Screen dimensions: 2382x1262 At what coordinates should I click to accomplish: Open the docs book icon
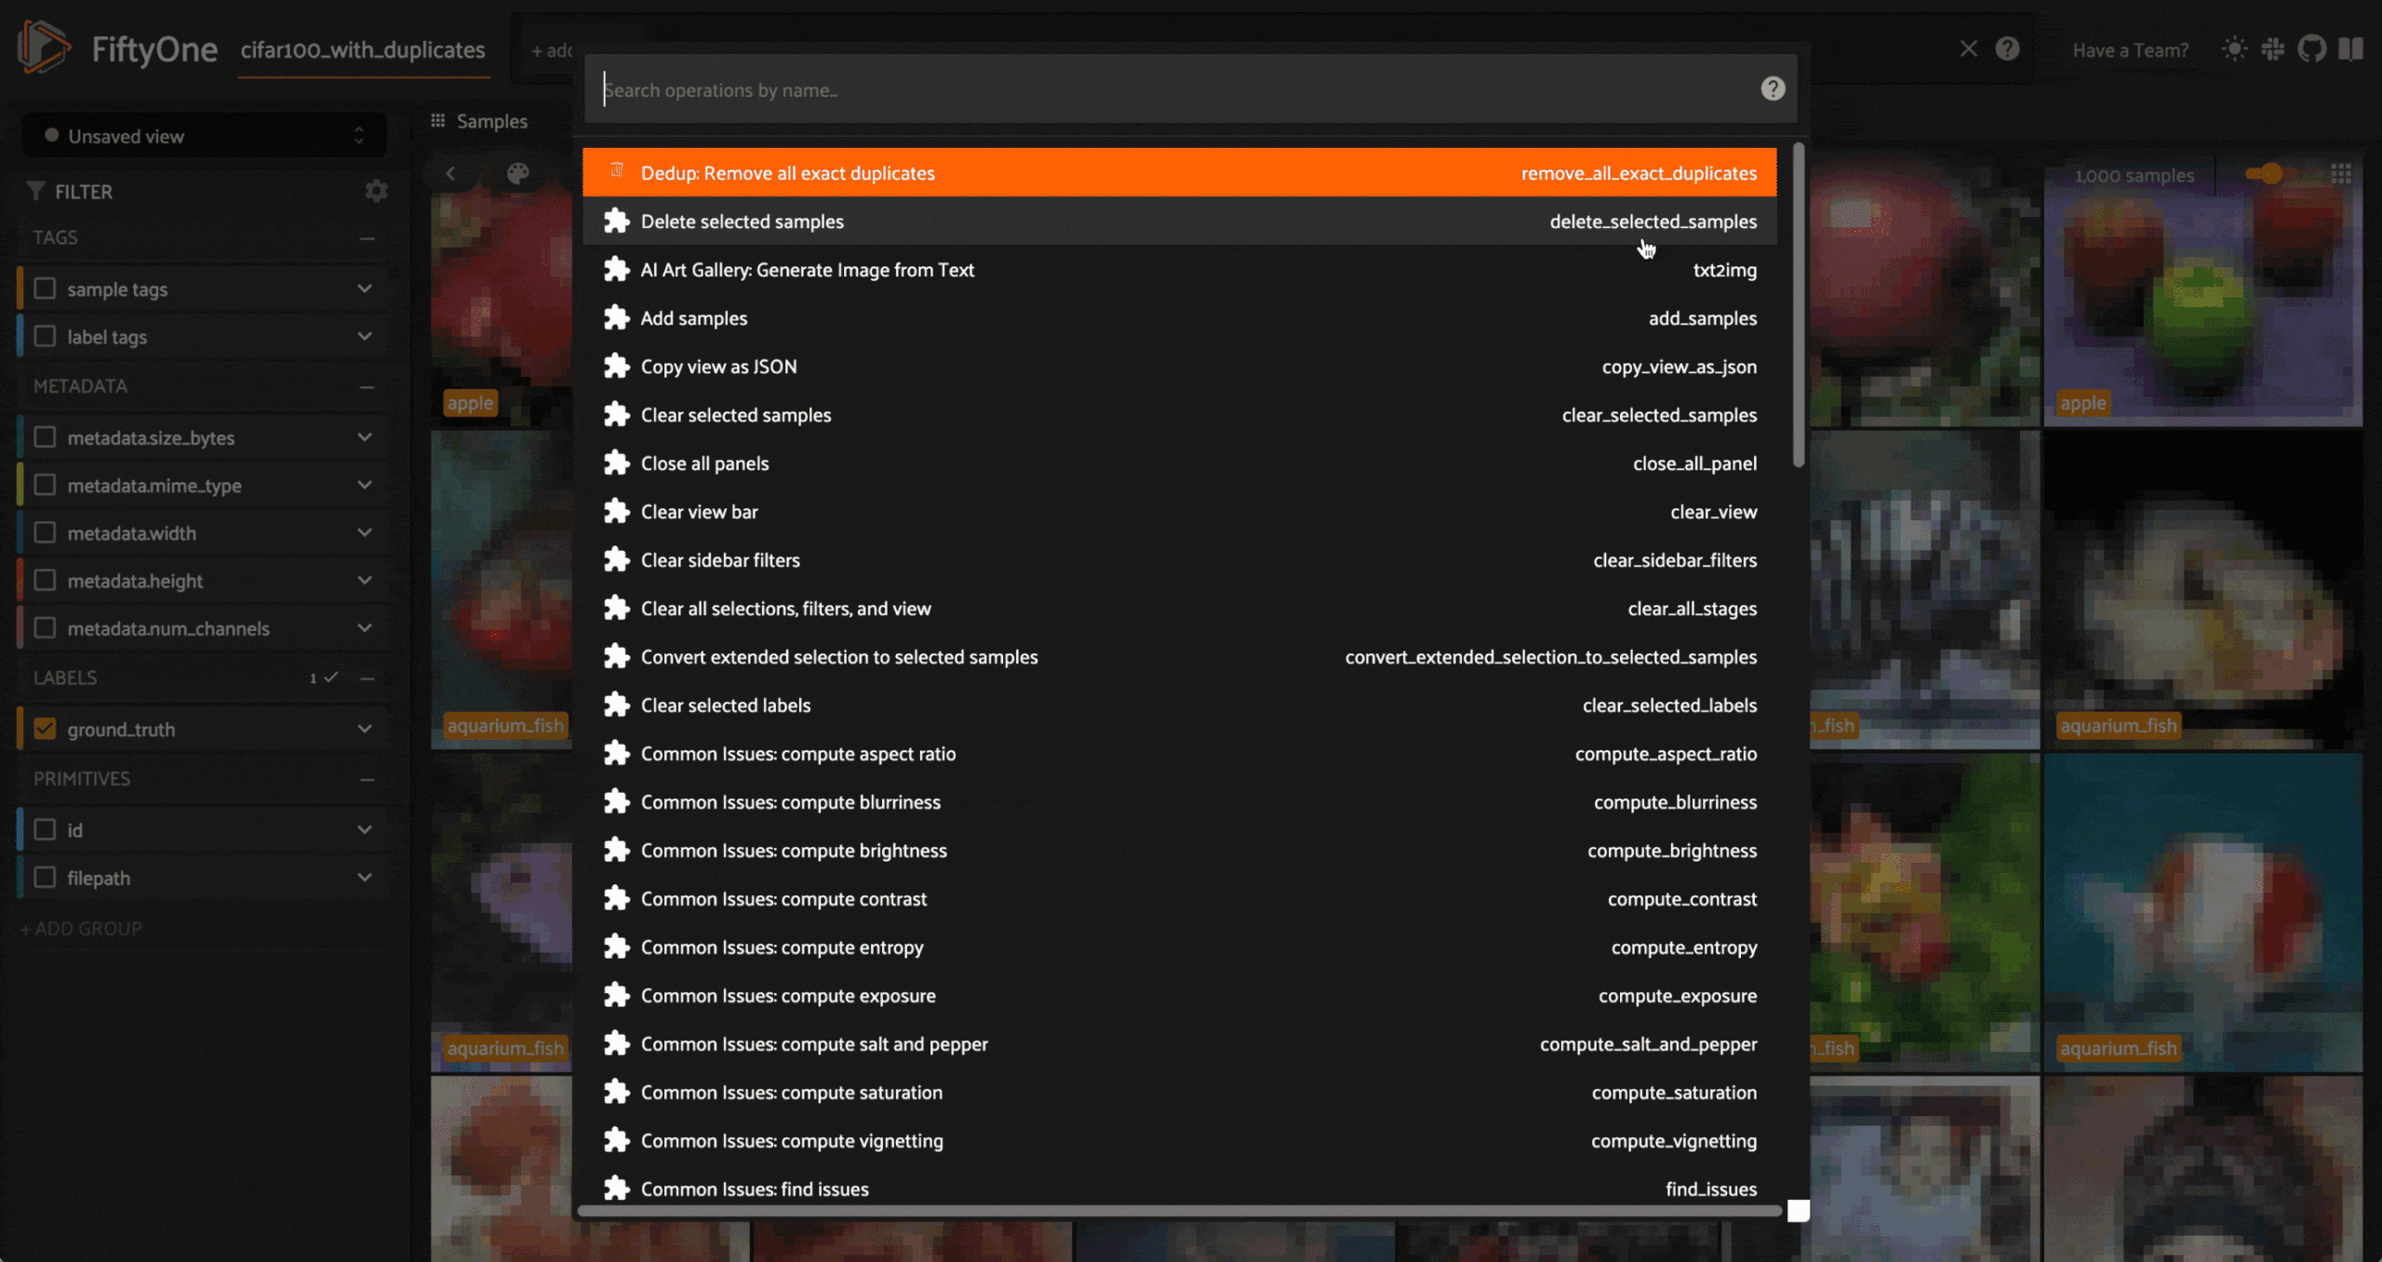point(2350,48)
